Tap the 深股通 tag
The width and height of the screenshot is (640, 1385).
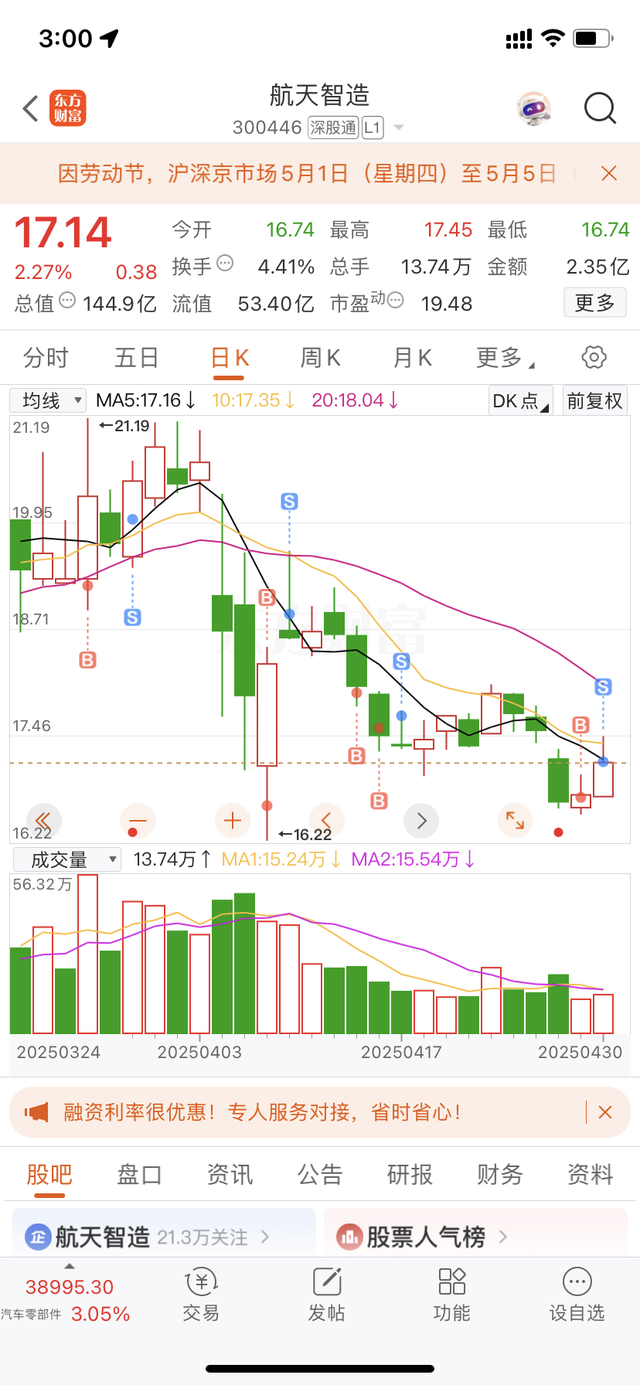(333, 128)
